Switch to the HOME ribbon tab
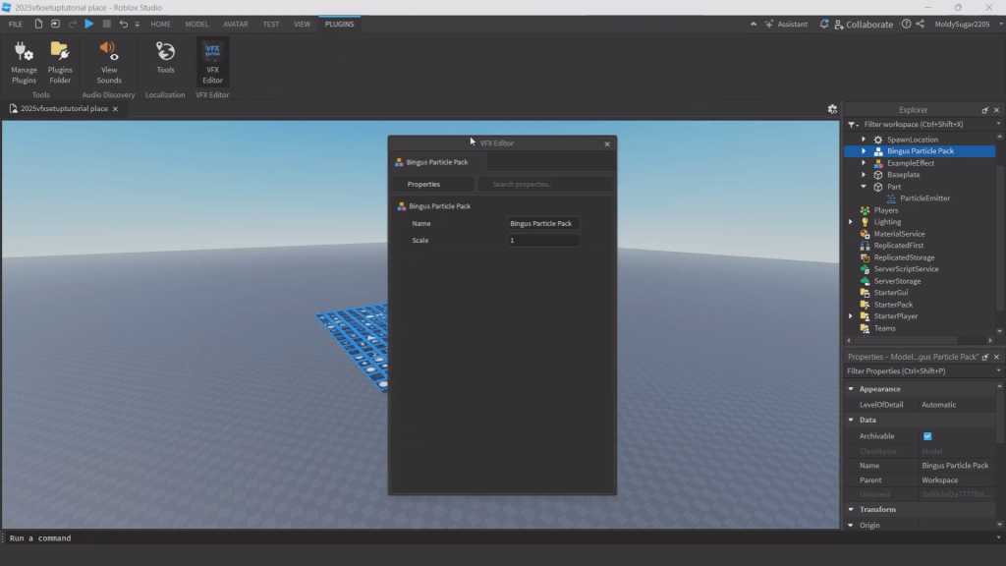The image size is (1006, 566). click(160, 25)
